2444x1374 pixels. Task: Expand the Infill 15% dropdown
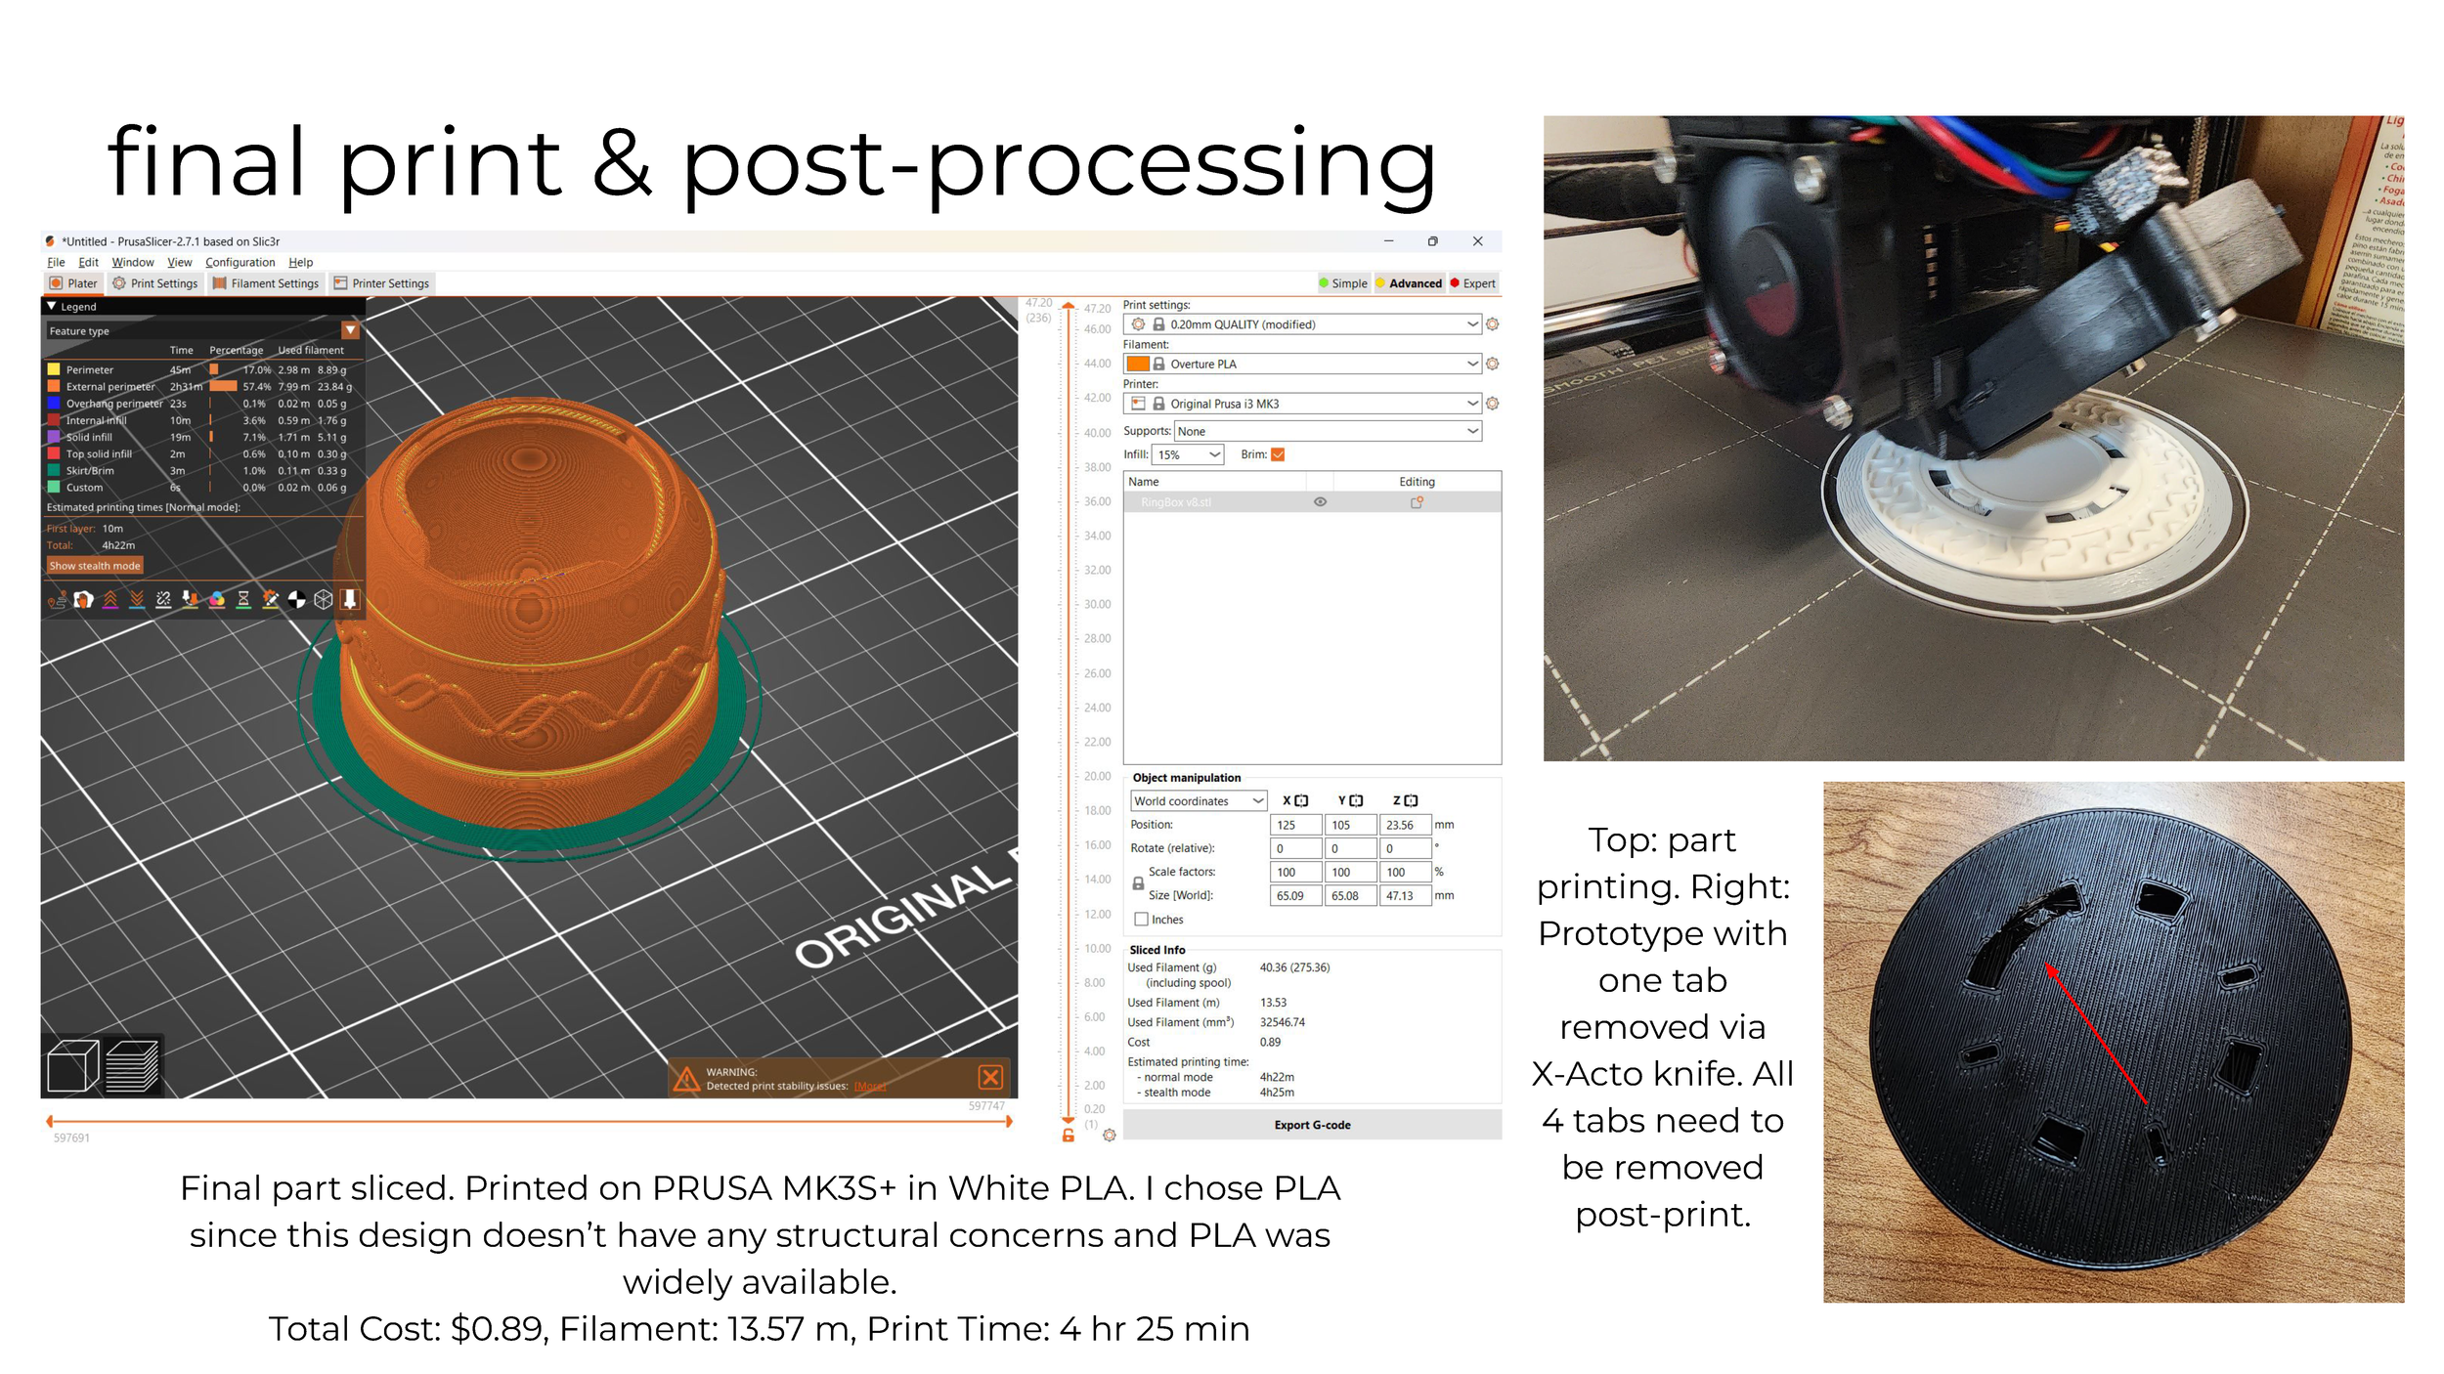pyautogui.click(x=1187, y=454)
